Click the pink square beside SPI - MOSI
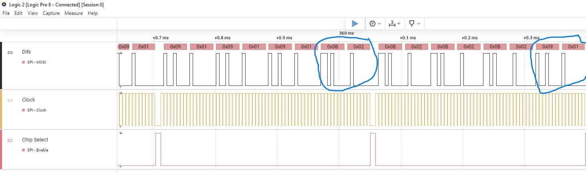 (24, 62)
